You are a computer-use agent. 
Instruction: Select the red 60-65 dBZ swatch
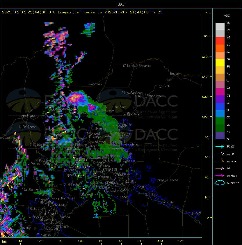220,41
